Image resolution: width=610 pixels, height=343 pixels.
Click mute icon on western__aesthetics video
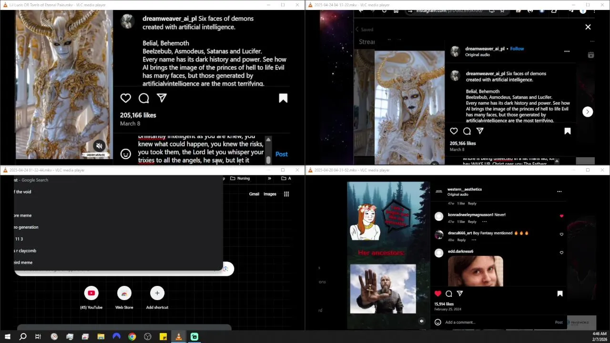click(x=421, y=321)
